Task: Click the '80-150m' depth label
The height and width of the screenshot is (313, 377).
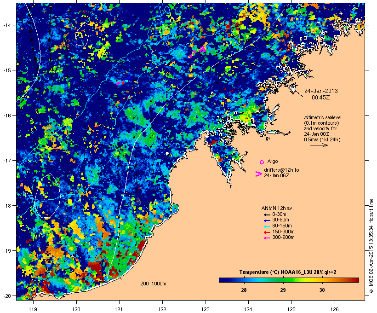Action: click(x=282, y=226)
